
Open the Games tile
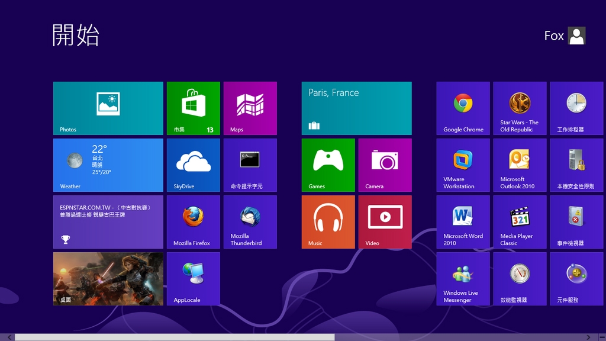[328, 165]
